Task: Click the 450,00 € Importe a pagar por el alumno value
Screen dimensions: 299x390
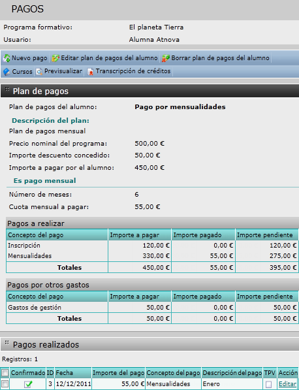Action: [x=149, y=168]
